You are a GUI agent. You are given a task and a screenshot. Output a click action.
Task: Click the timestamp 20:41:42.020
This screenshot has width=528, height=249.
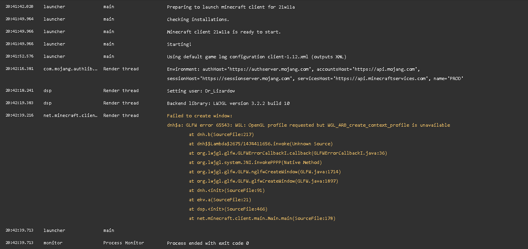[x=19, y=7]
